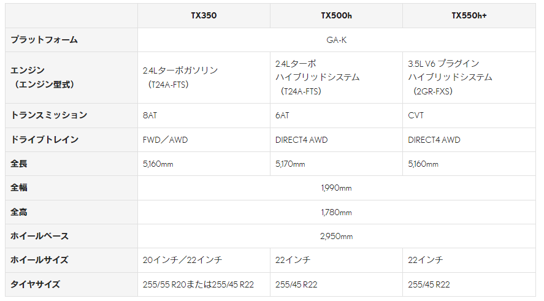Click the 2.4Lターボガソリン engine cell
This screenshot has width=544, height=301.
(x=204, y=77)
